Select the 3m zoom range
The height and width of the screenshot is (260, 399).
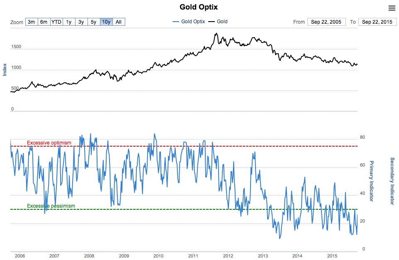31,22
